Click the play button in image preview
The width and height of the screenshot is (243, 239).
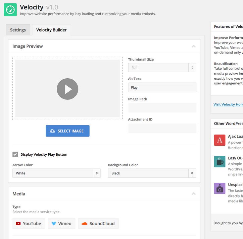[67, 89]
